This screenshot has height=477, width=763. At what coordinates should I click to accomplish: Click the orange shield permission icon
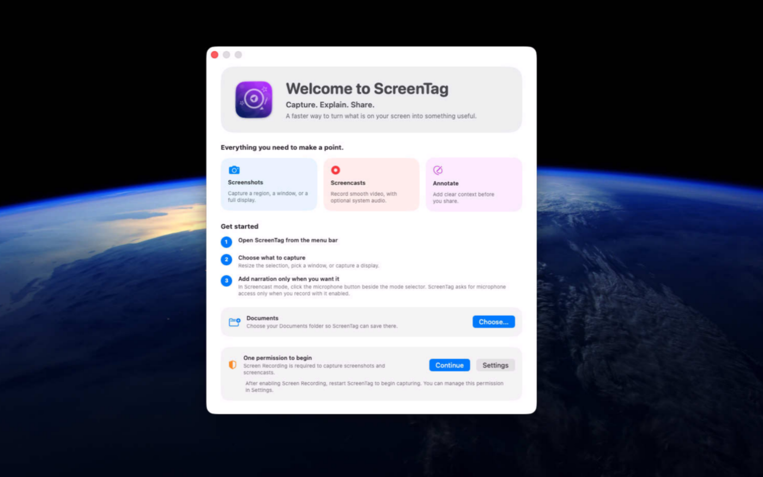(x=232, y=365)
